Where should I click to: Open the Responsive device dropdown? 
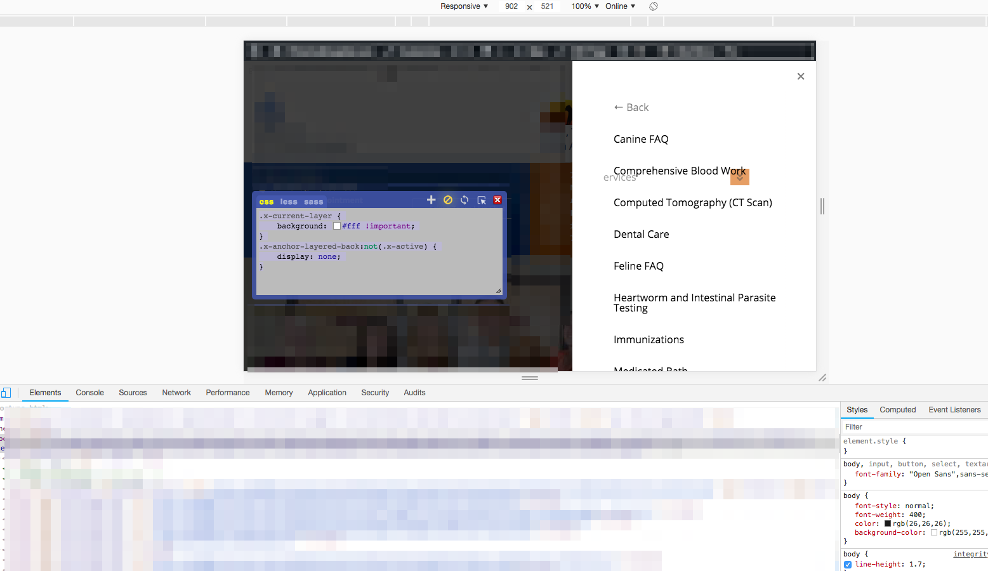[464, 6]
